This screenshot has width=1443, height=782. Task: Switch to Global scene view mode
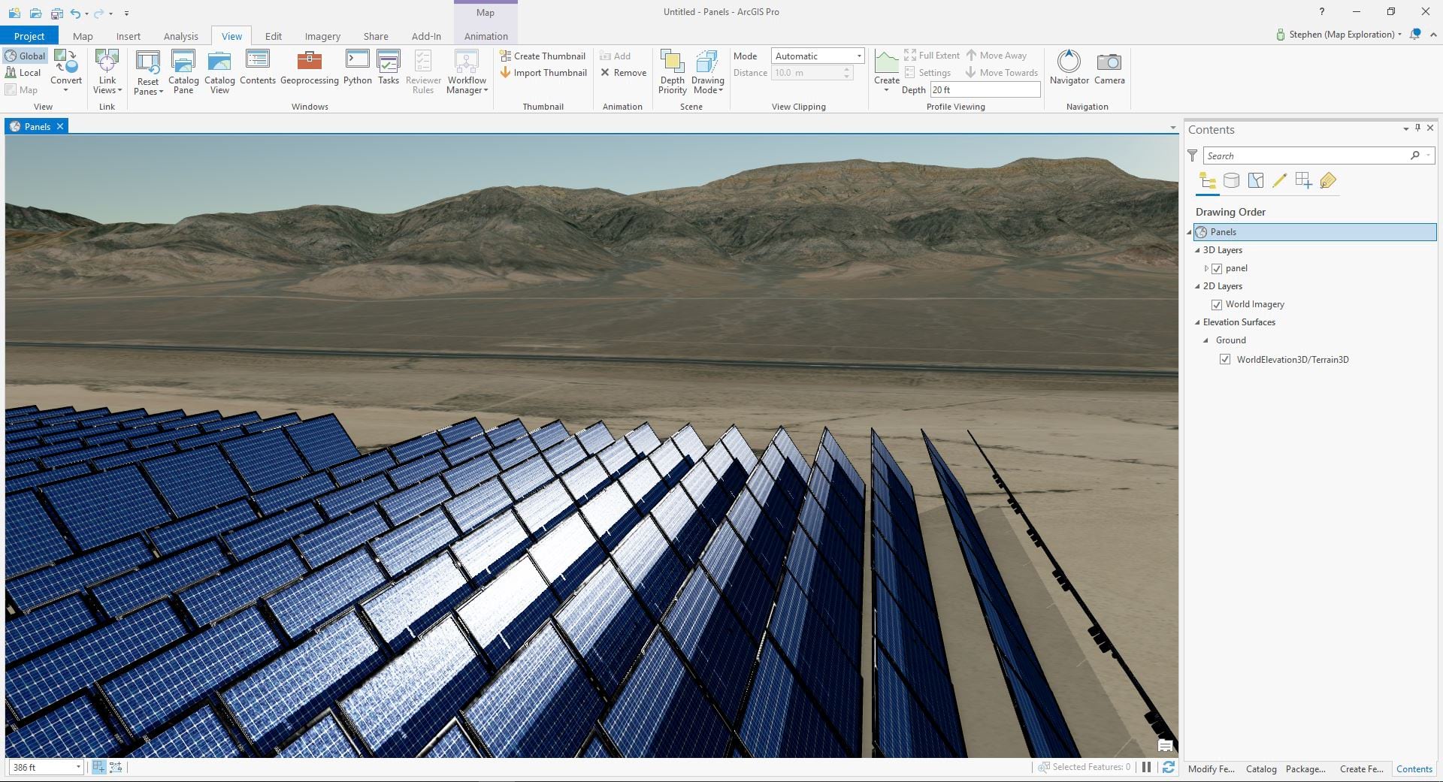coord(26,56)
